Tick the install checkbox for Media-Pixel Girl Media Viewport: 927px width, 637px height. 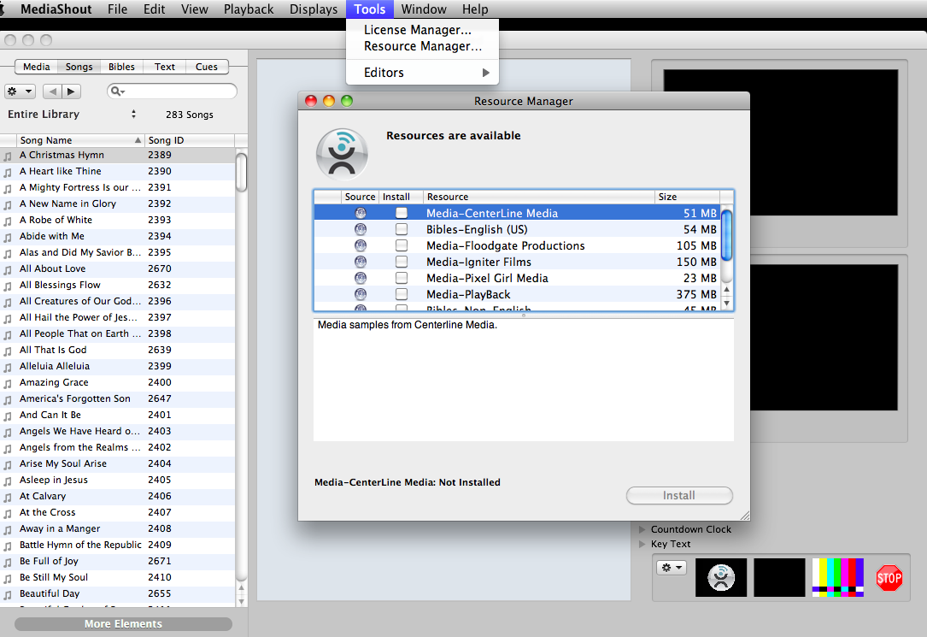pyautogui.click(x=402, y=278)
